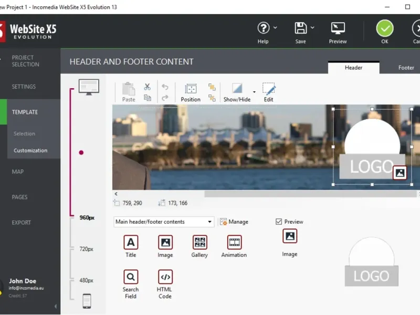Redo the last action
The height and width of the screenshot is (315, 420).
coord(165,98)
